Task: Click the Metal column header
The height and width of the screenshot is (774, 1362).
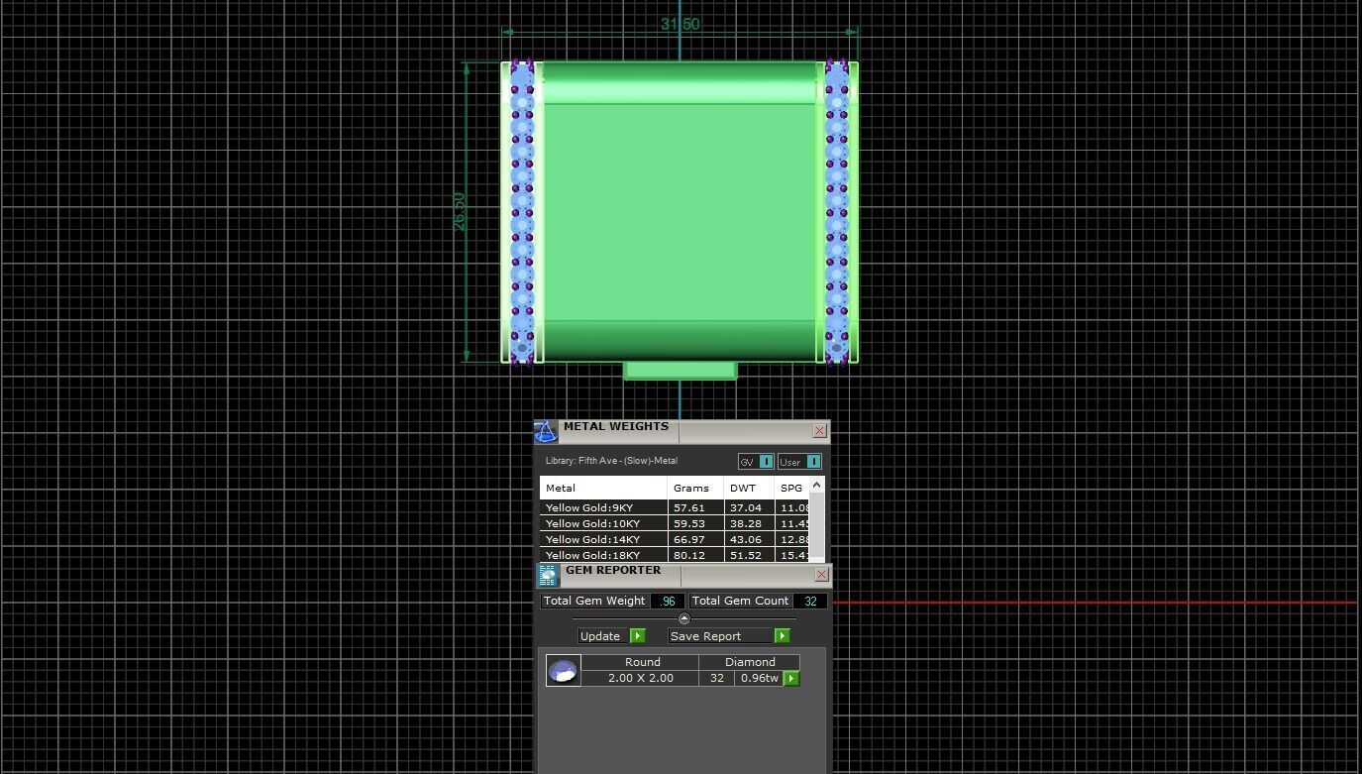Action: (603, 488)
